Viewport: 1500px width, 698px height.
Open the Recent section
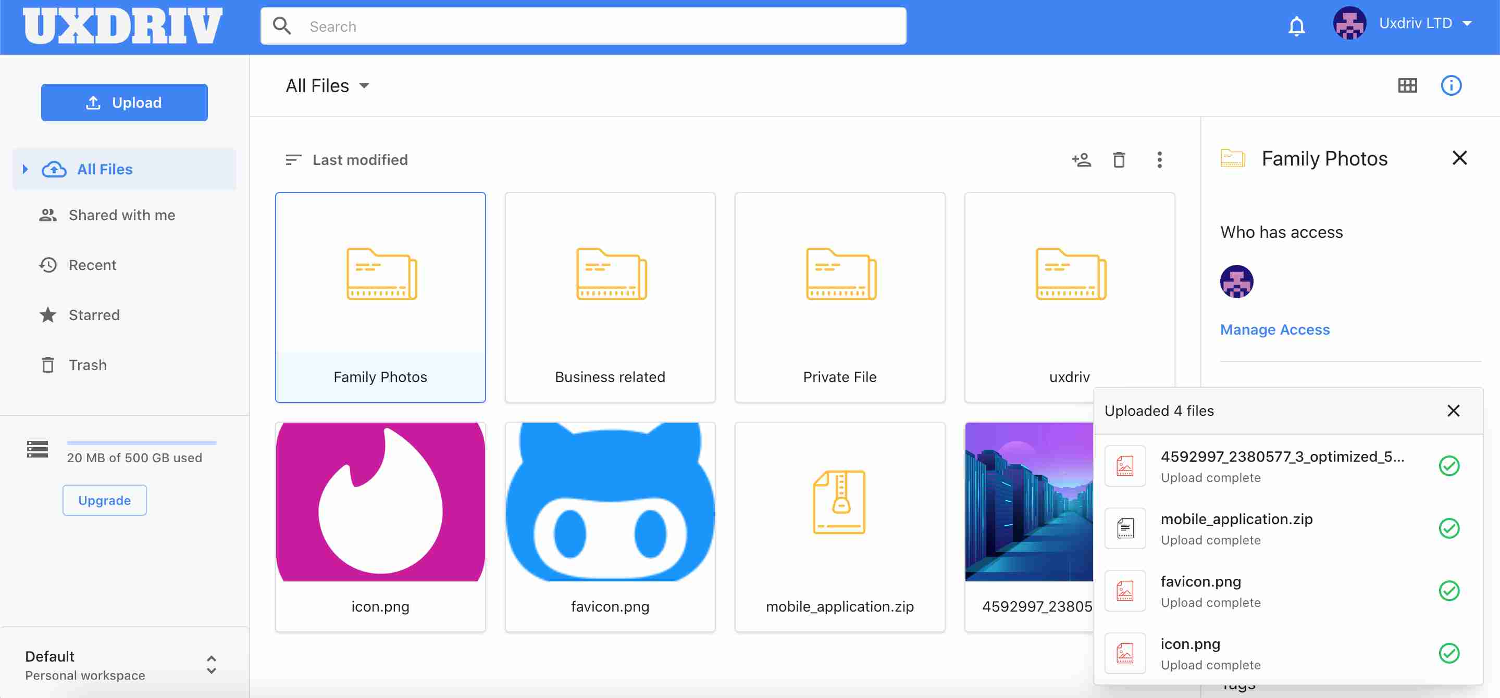(78, 265)
